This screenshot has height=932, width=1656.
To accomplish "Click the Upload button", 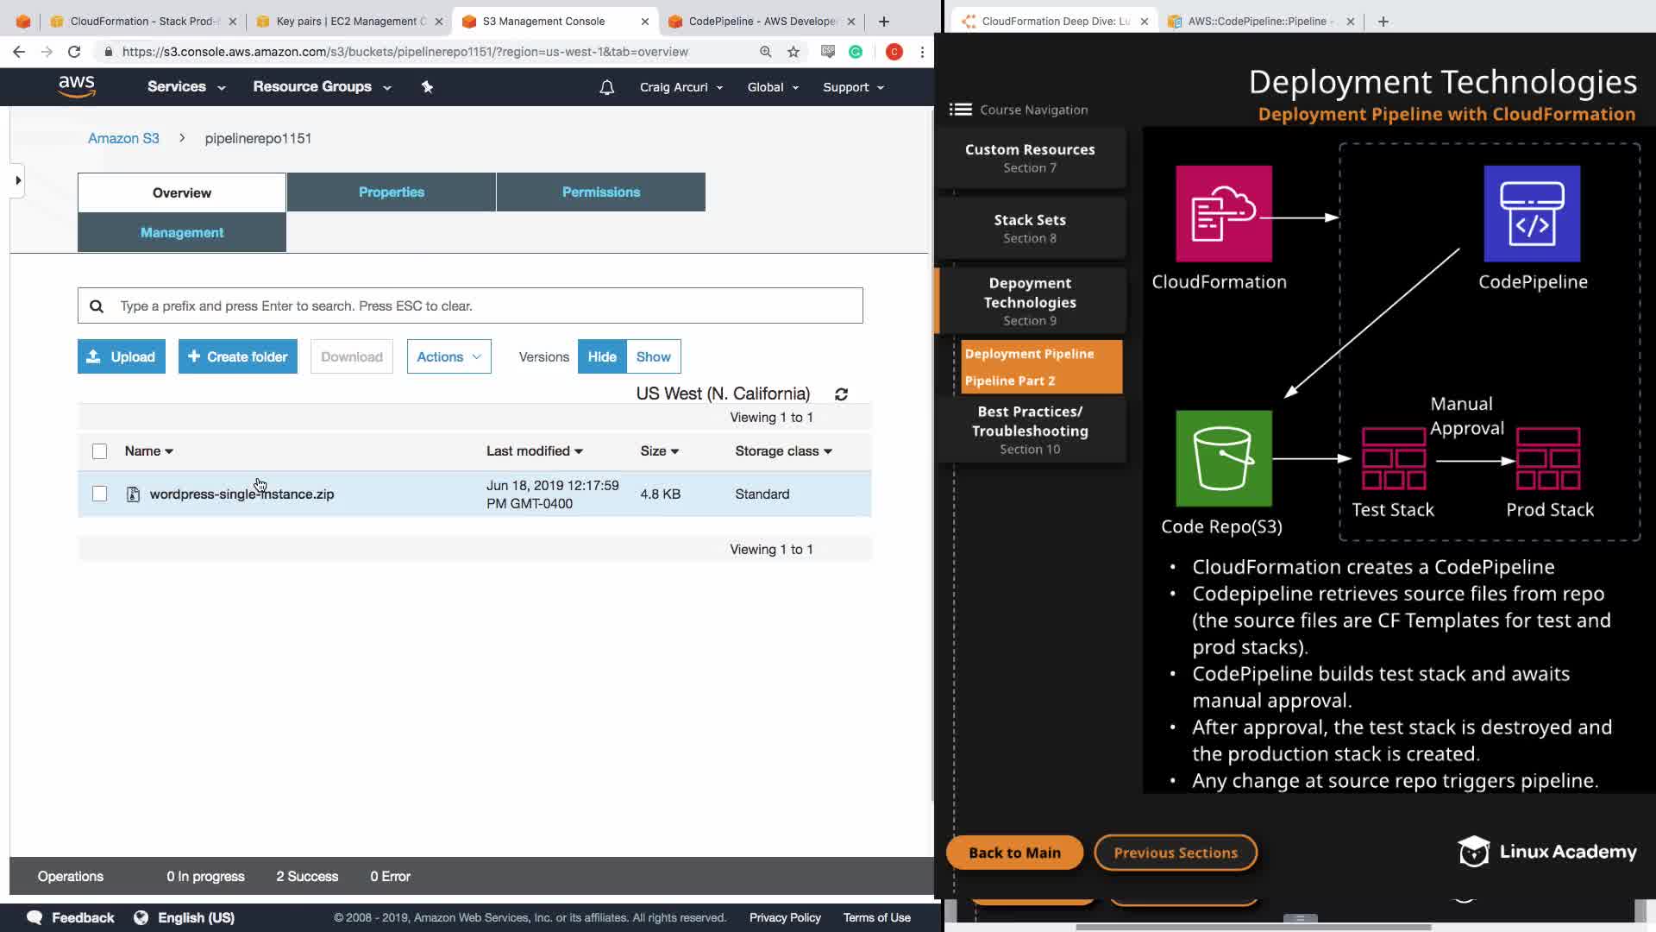I will coord(122,356).
